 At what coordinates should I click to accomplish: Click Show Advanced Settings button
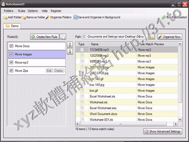coord(163,131)
